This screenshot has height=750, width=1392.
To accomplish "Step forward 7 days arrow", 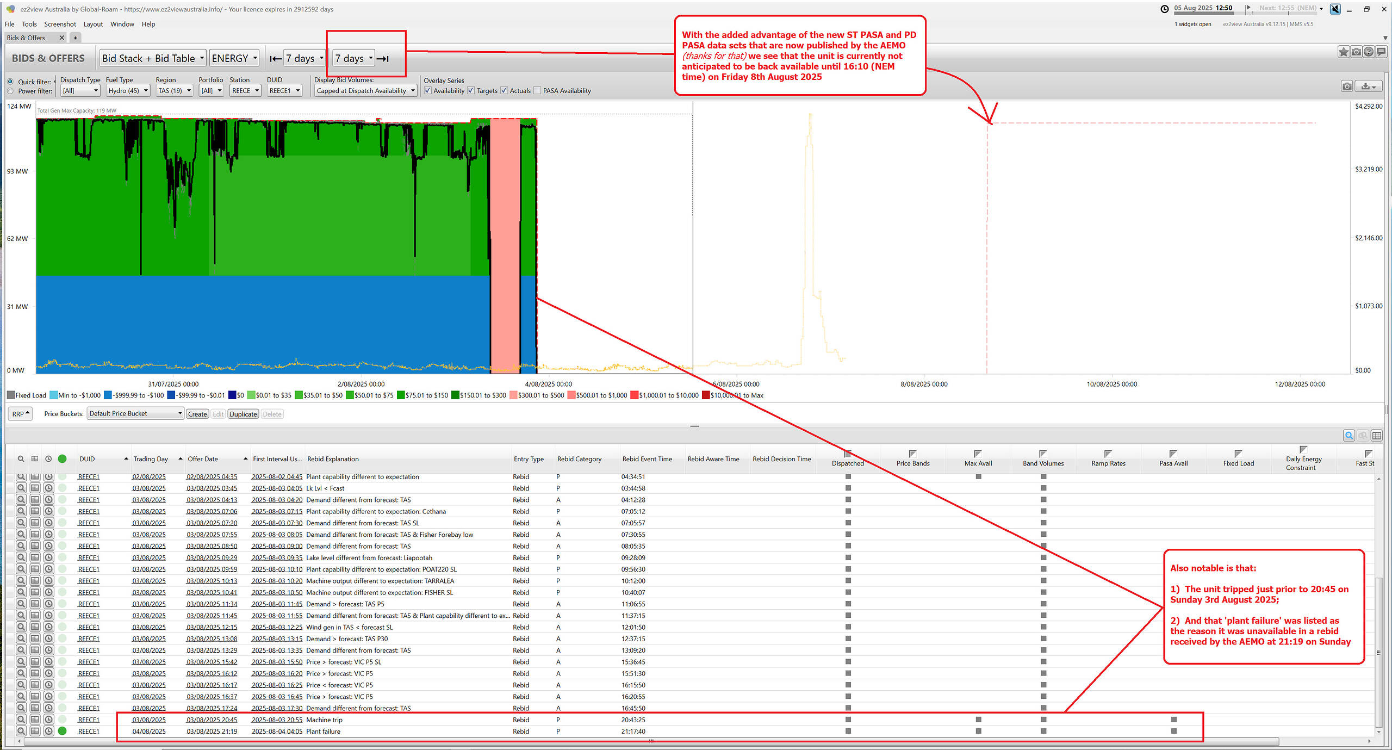I will [383, 58].
